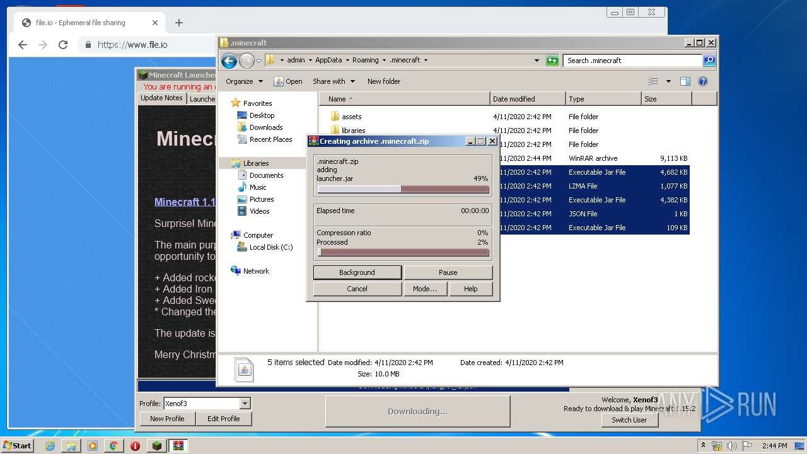The width and height of the screenshot is (807, 454).
Task: Open the Documents library
Action: coord(260,175)
